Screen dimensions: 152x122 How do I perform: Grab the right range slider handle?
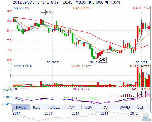click(x=150, y=116)
